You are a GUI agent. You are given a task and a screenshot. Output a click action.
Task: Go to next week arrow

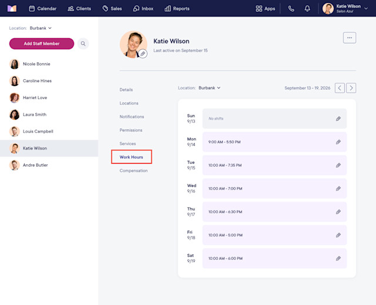[x=351, y=88]
